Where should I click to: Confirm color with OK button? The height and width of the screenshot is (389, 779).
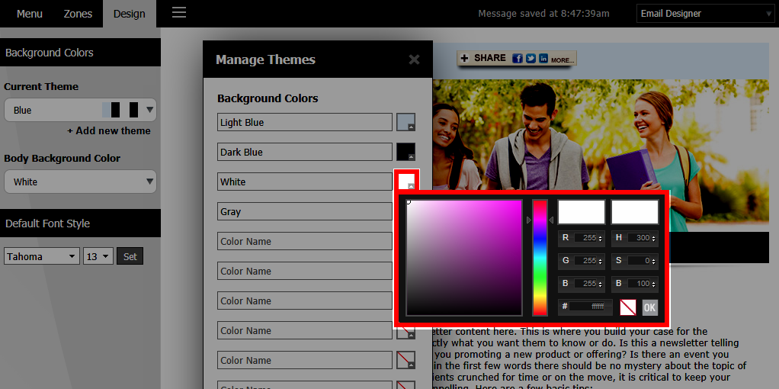point(650,307)
